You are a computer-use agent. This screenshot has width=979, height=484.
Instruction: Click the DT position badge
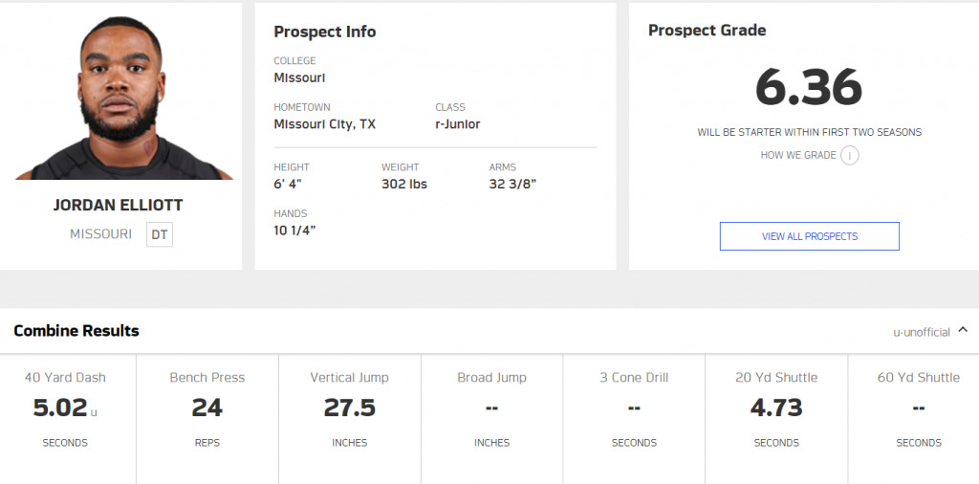pyautogui.click(x=160, y=234)
